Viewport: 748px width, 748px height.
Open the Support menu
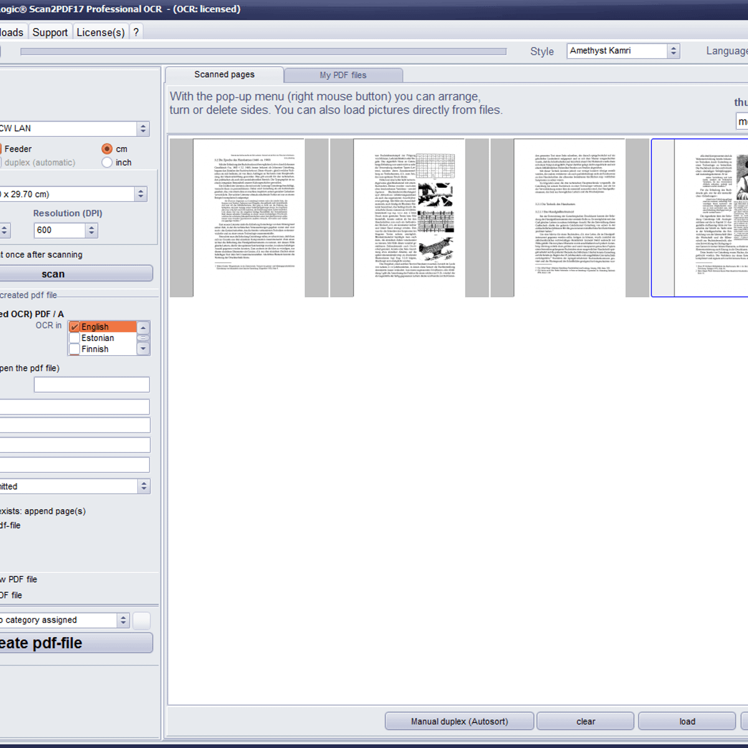(50, 32)
